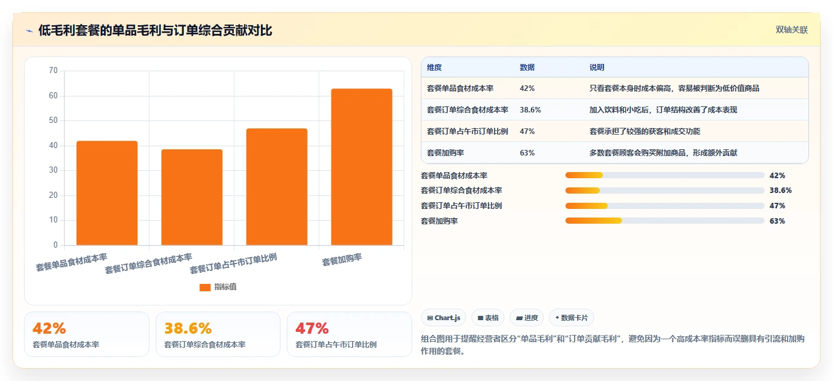The width and height of the screenshot is (833, 381).
Task: Click the 套餐单品食材成本率 bar in chart
Action: coord(107,193)
